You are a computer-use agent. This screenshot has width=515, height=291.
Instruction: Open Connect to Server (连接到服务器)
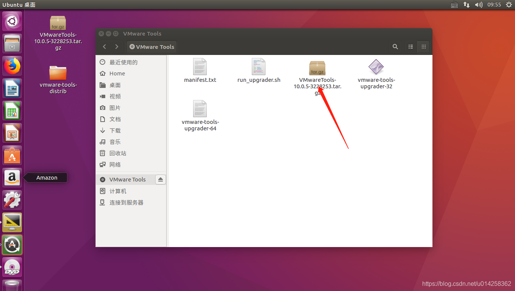coord(131,202)
